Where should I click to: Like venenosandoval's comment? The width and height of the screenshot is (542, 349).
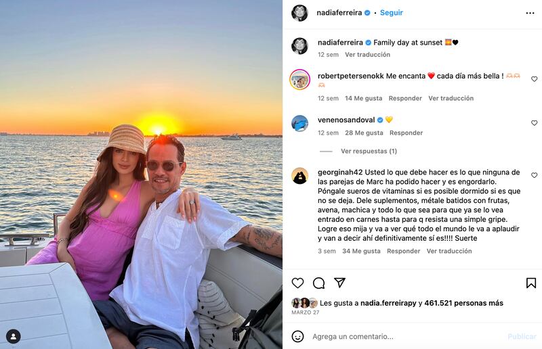534,123
